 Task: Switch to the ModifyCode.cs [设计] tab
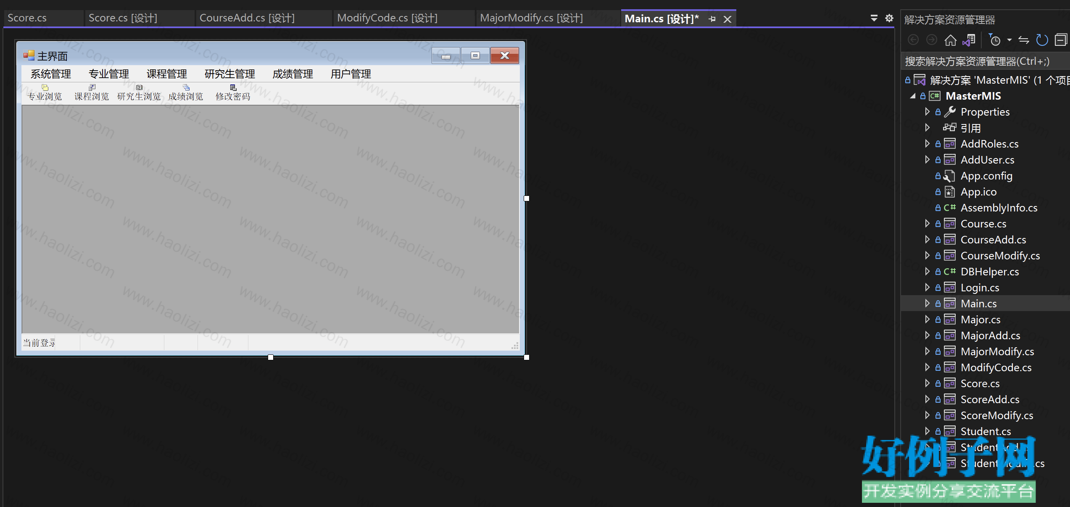404,18
